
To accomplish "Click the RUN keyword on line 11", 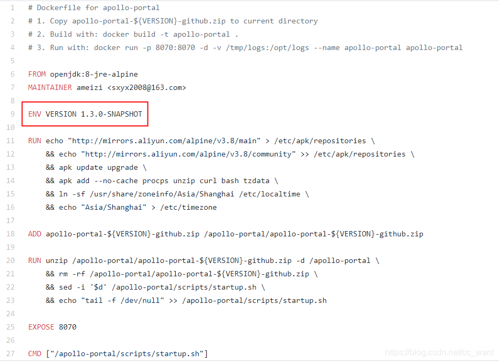I will (x=35, y=141).
